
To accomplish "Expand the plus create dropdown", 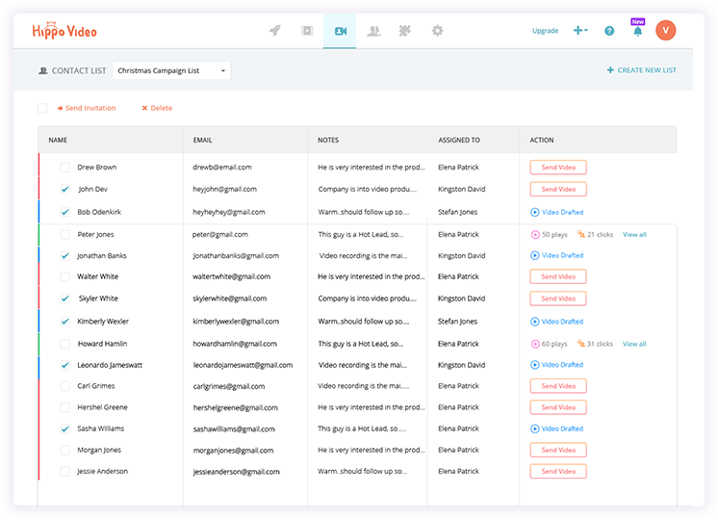I will pos(580,31).
